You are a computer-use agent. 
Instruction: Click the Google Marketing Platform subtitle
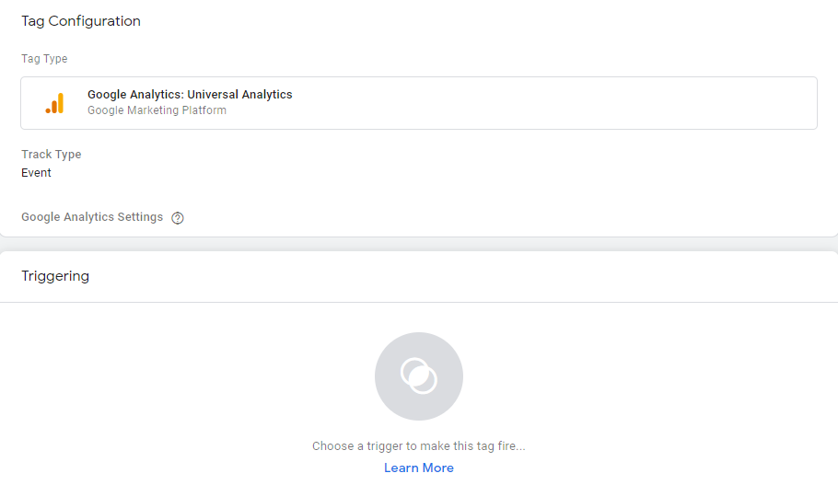point(157,110)
